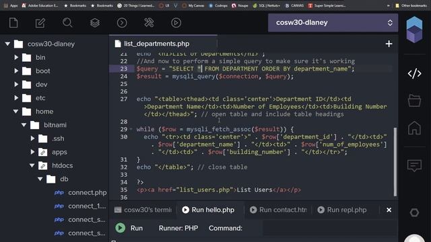Collapse the db folder
The image size is (431, 242).
[40, 179]
